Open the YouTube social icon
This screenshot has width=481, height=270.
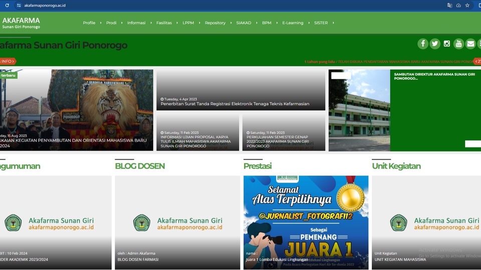[458, 44]
